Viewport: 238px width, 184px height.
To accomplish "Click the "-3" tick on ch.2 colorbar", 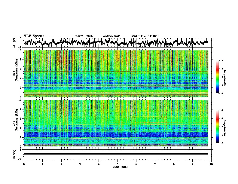I will tap(222, 110).
